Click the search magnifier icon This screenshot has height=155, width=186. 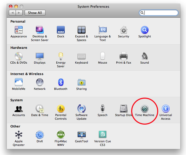click(x=142, y=12)
